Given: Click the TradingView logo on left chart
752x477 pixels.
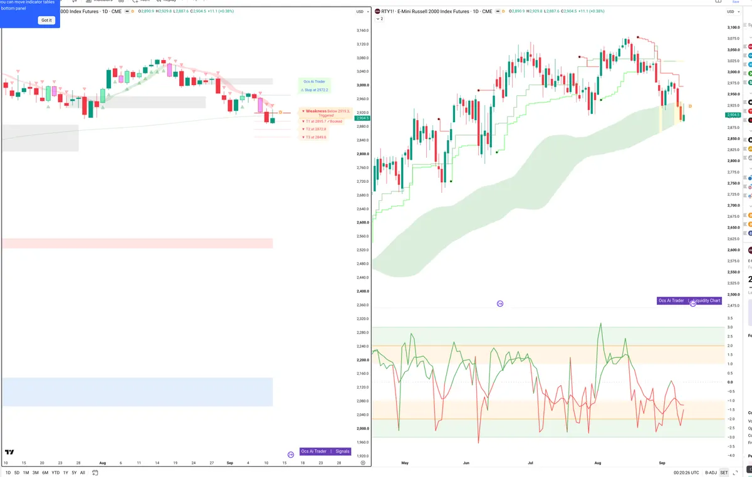Looking at the screenshot, I should pos(9,452).
